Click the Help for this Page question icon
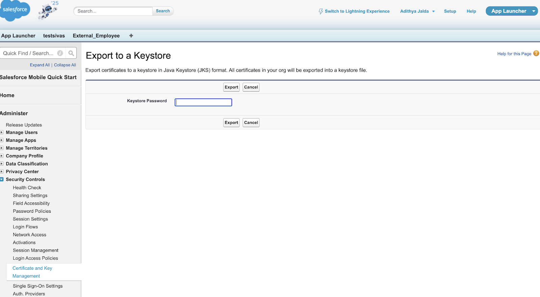 point(536,53)
